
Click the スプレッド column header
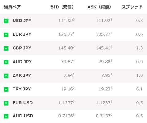pos(132,7)
